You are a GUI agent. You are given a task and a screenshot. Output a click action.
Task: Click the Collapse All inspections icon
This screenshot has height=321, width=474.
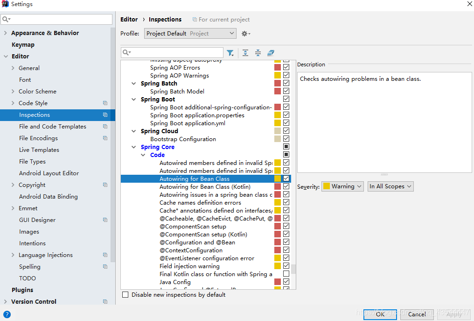point(258,53)
